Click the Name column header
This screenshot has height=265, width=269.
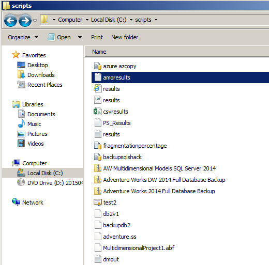tap(176, 52)
